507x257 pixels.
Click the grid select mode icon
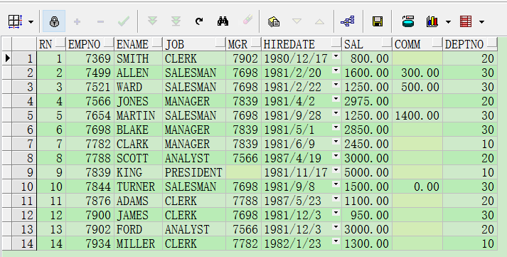[15, 21]
